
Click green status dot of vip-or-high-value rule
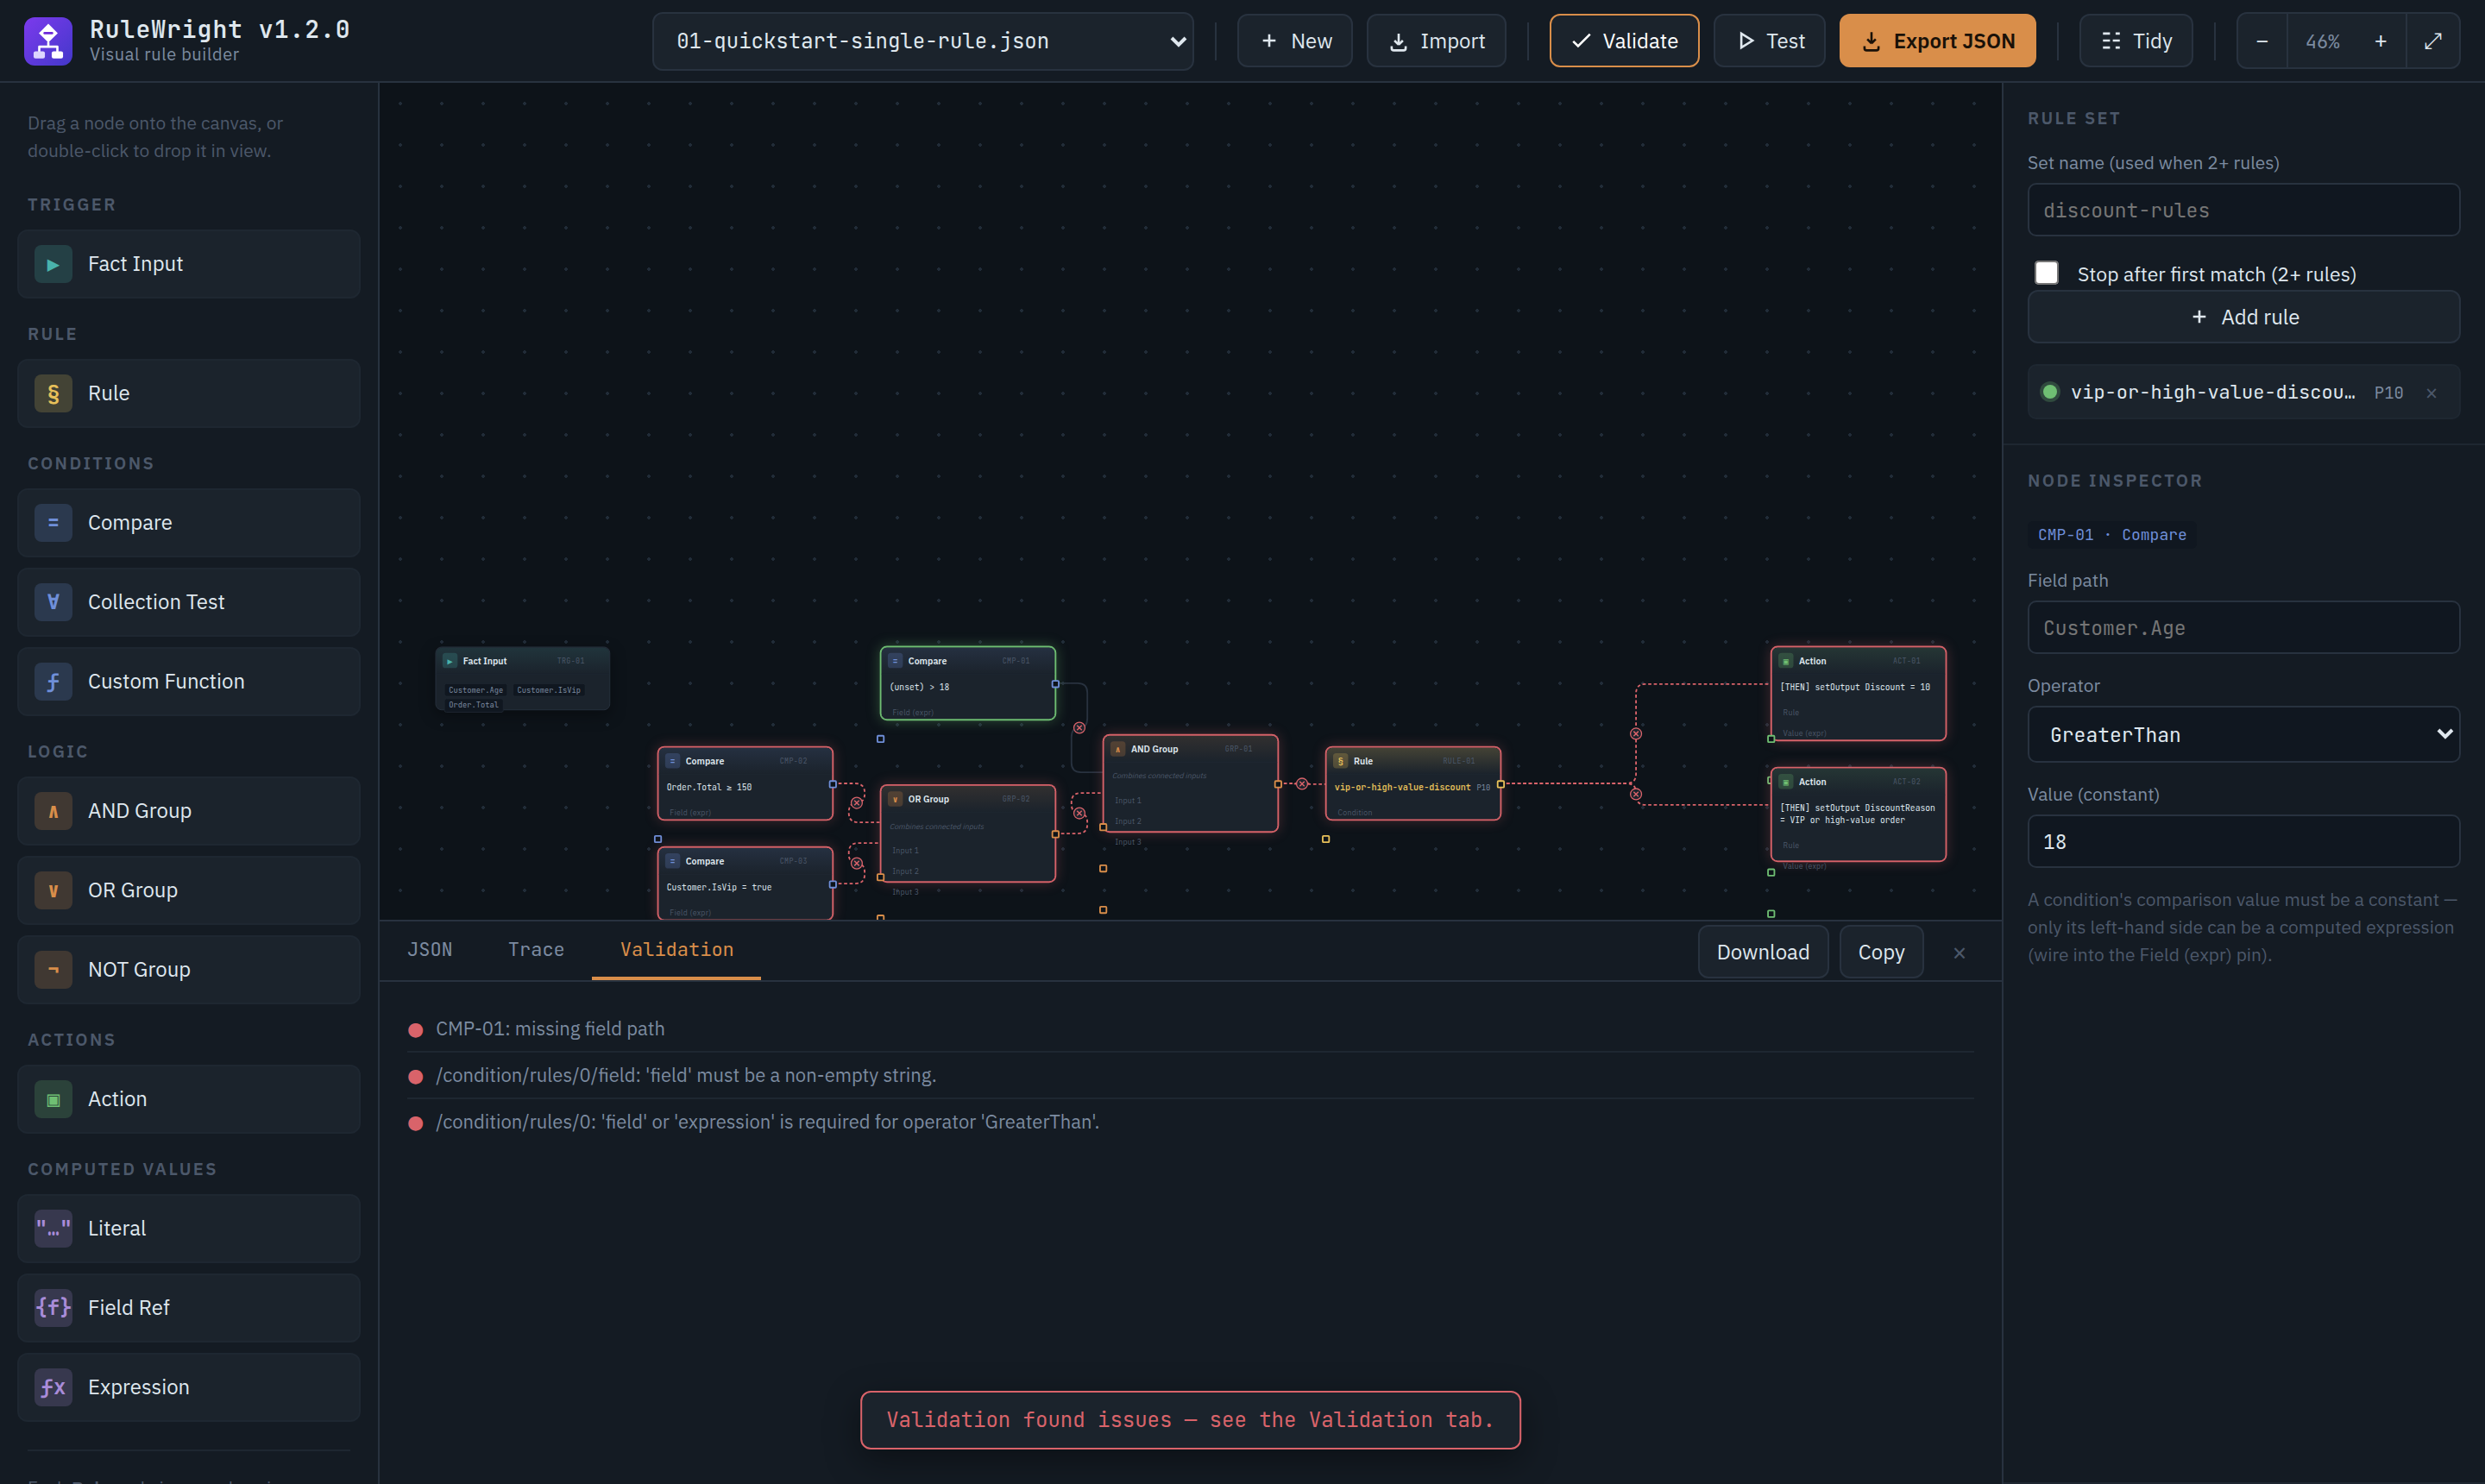[x=2049, y=392]
